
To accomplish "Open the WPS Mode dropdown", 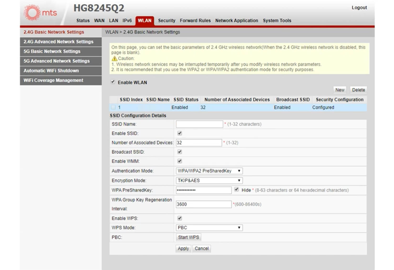I will click(x=209, y=228).
